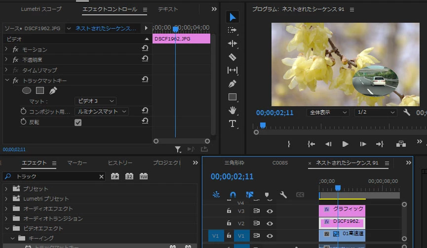Viewport: 427px width, 248px height.
Task: Hide V3 track output eye
Action: pos(270,211)
